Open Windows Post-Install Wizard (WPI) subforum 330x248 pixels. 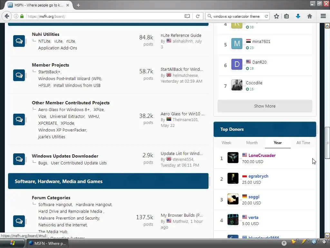(70, 79)
